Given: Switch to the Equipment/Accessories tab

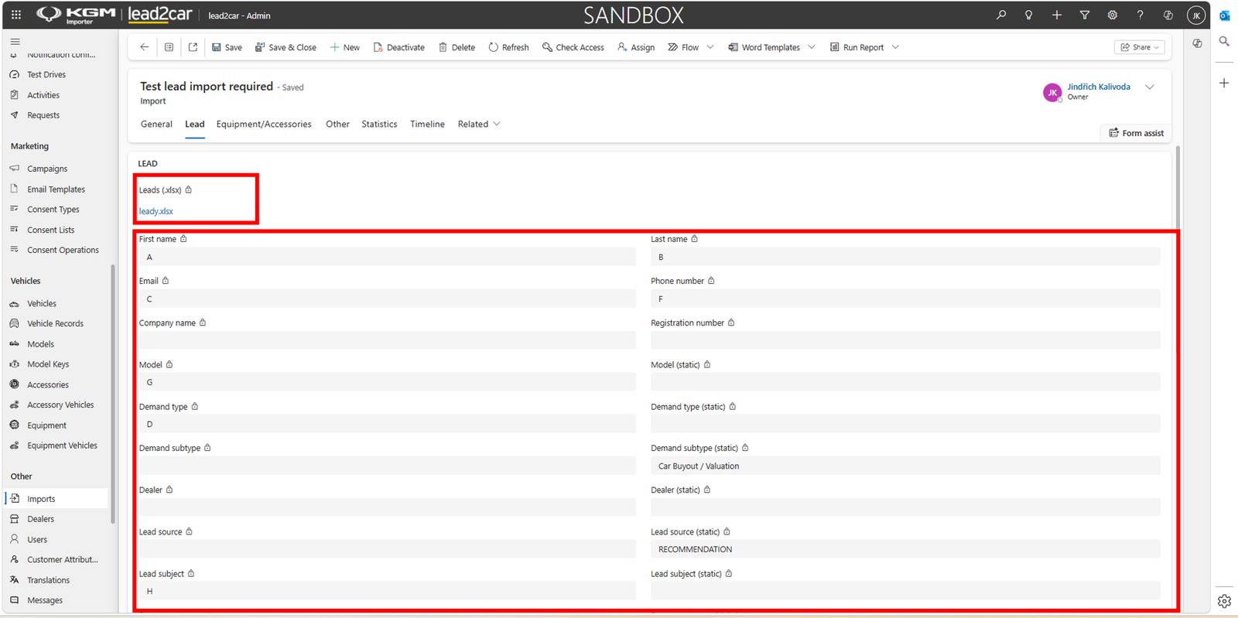Looking at the screenshot, I should click(264, 124).
